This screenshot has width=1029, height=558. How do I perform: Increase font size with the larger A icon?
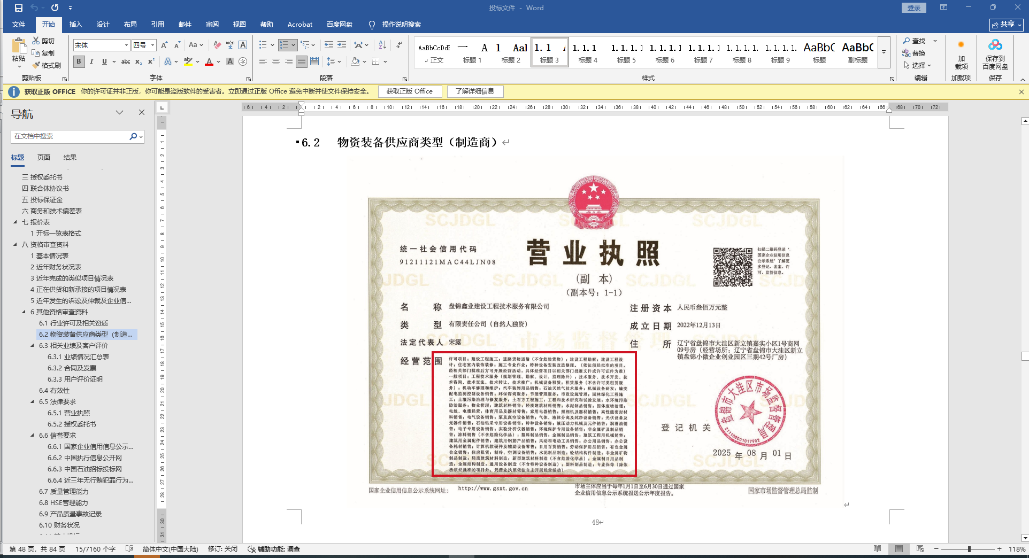pos(164,45)
